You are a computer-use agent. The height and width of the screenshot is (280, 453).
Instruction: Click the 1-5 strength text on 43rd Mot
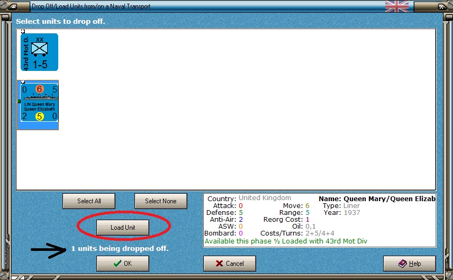click(x=40, y=65)
